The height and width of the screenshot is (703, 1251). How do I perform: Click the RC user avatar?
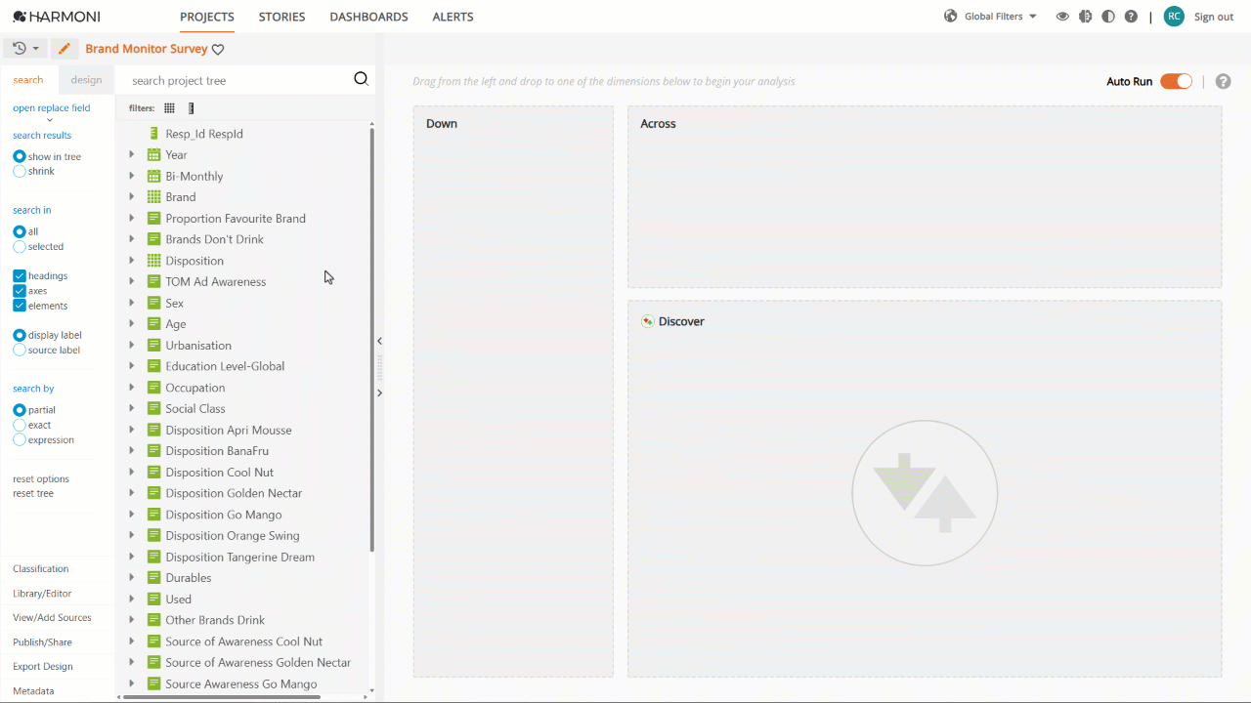coord(1174,17)
